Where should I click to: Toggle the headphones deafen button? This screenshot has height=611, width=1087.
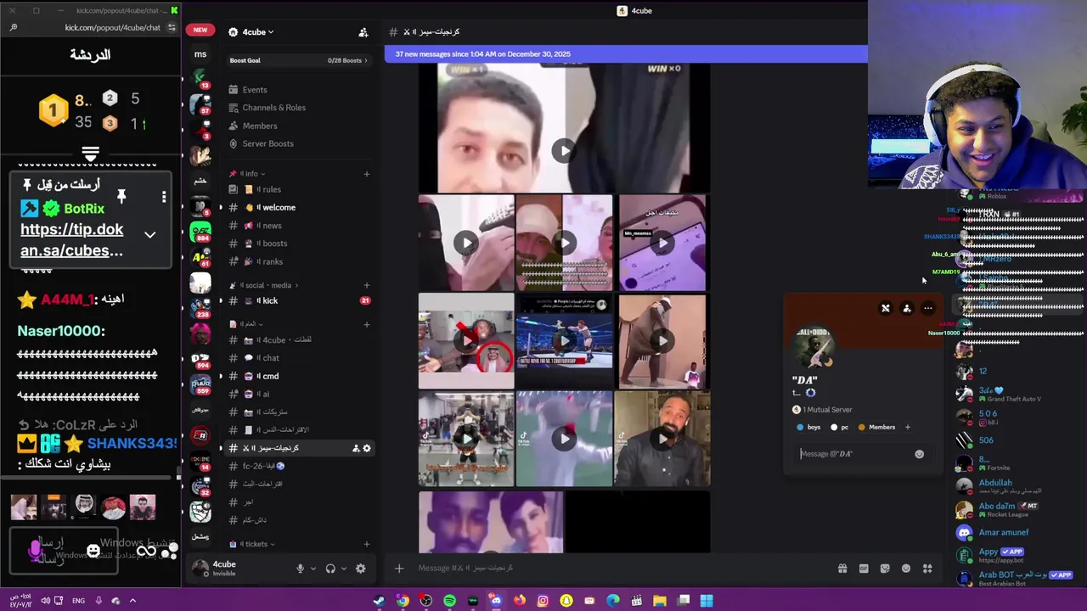coord(330,569)
